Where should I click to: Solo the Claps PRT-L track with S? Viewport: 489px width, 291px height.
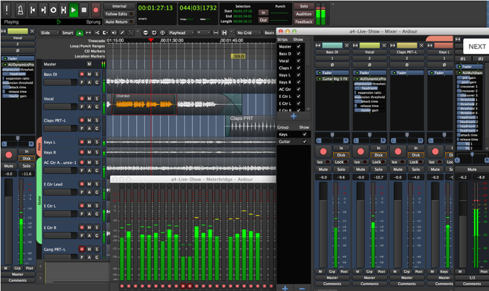[97, 120]
